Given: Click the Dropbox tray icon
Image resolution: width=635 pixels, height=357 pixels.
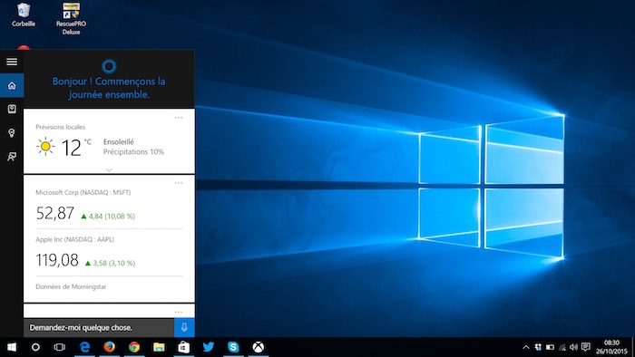Looking at the screenshot, I should (538, 347).
